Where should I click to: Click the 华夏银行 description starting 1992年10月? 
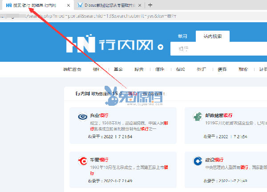pyautogui.click(x=129, y=170)
